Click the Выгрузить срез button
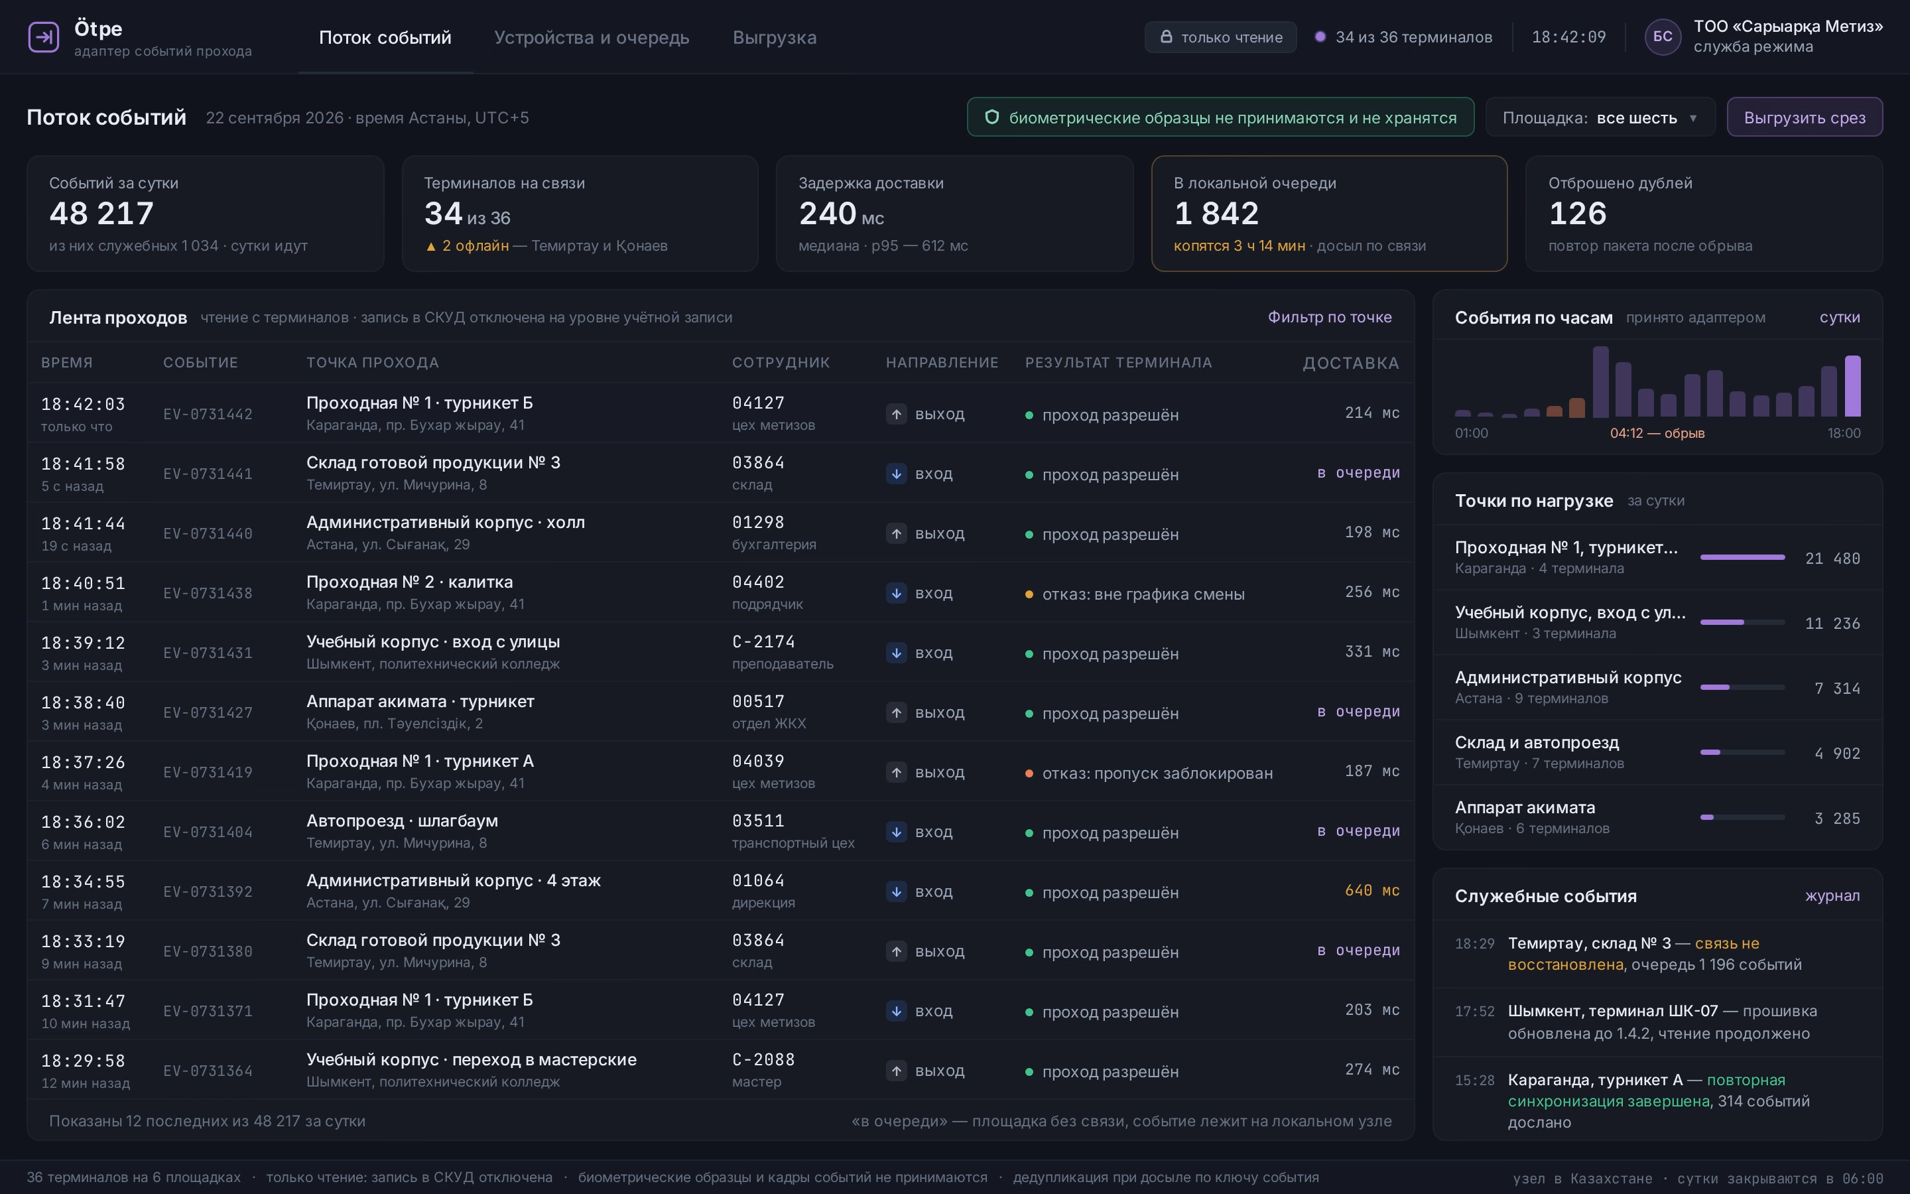Screen dimensions: 1910x1194 point(1805,117)
